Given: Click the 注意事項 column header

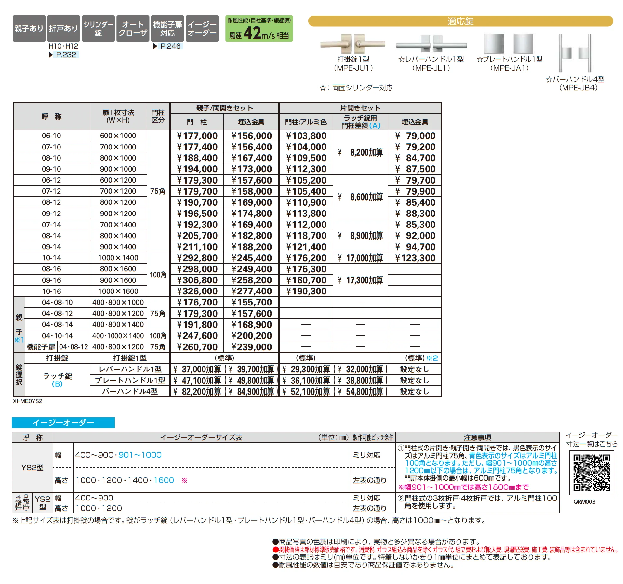Looking at the screenshot, I should click(477, 437).
